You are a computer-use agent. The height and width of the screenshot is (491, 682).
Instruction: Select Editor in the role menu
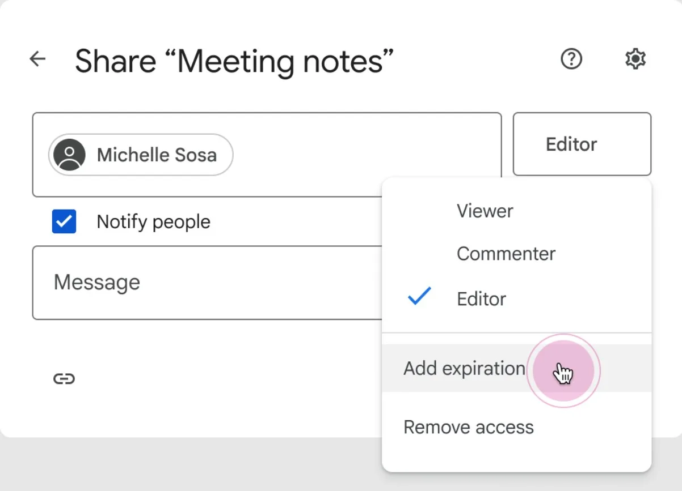[481, 299]
